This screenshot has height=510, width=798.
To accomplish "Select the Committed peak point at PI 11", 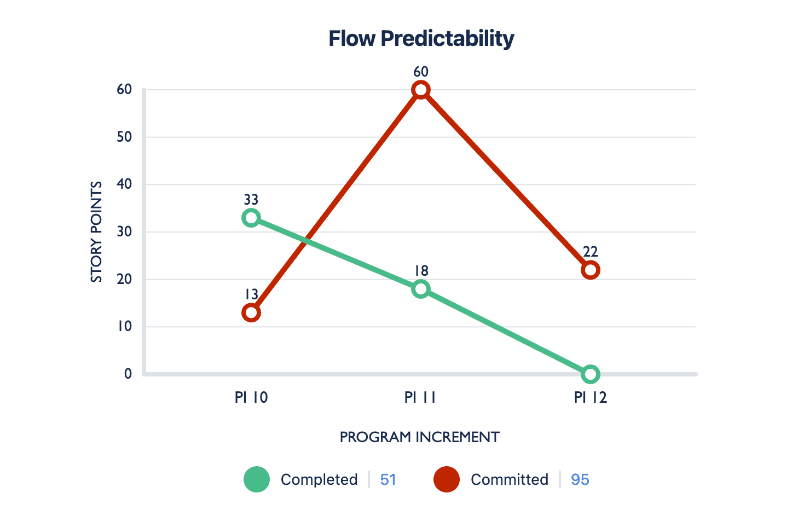I will point(421,90).
